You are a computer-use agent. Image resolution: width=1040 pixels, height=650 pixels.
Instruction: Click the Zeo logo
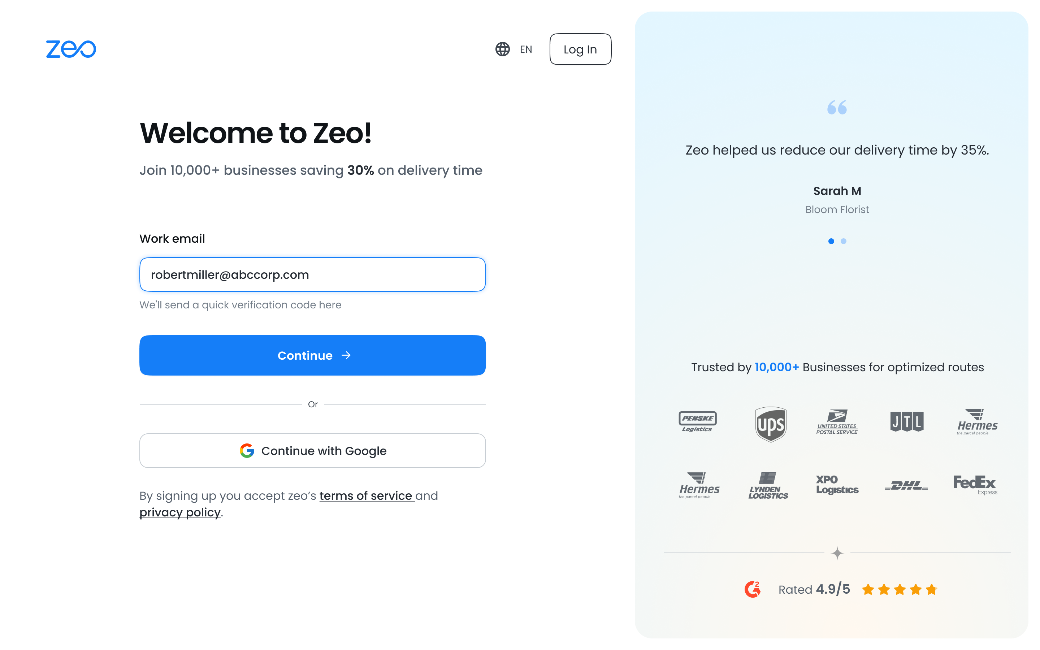tap(71, 49)
